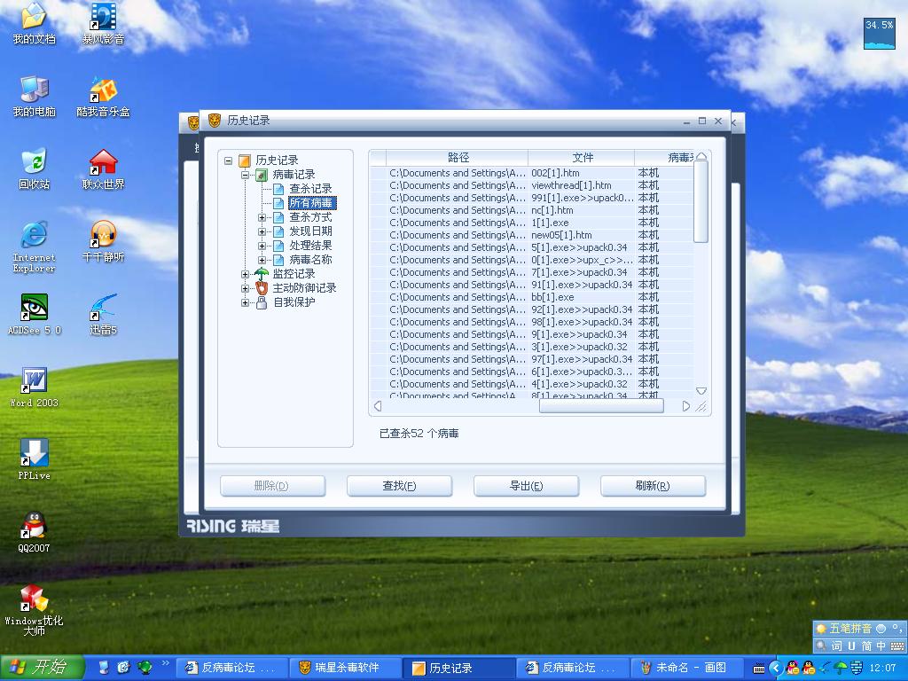Expand the 病毒名称 tree node

tap(262, 260)
